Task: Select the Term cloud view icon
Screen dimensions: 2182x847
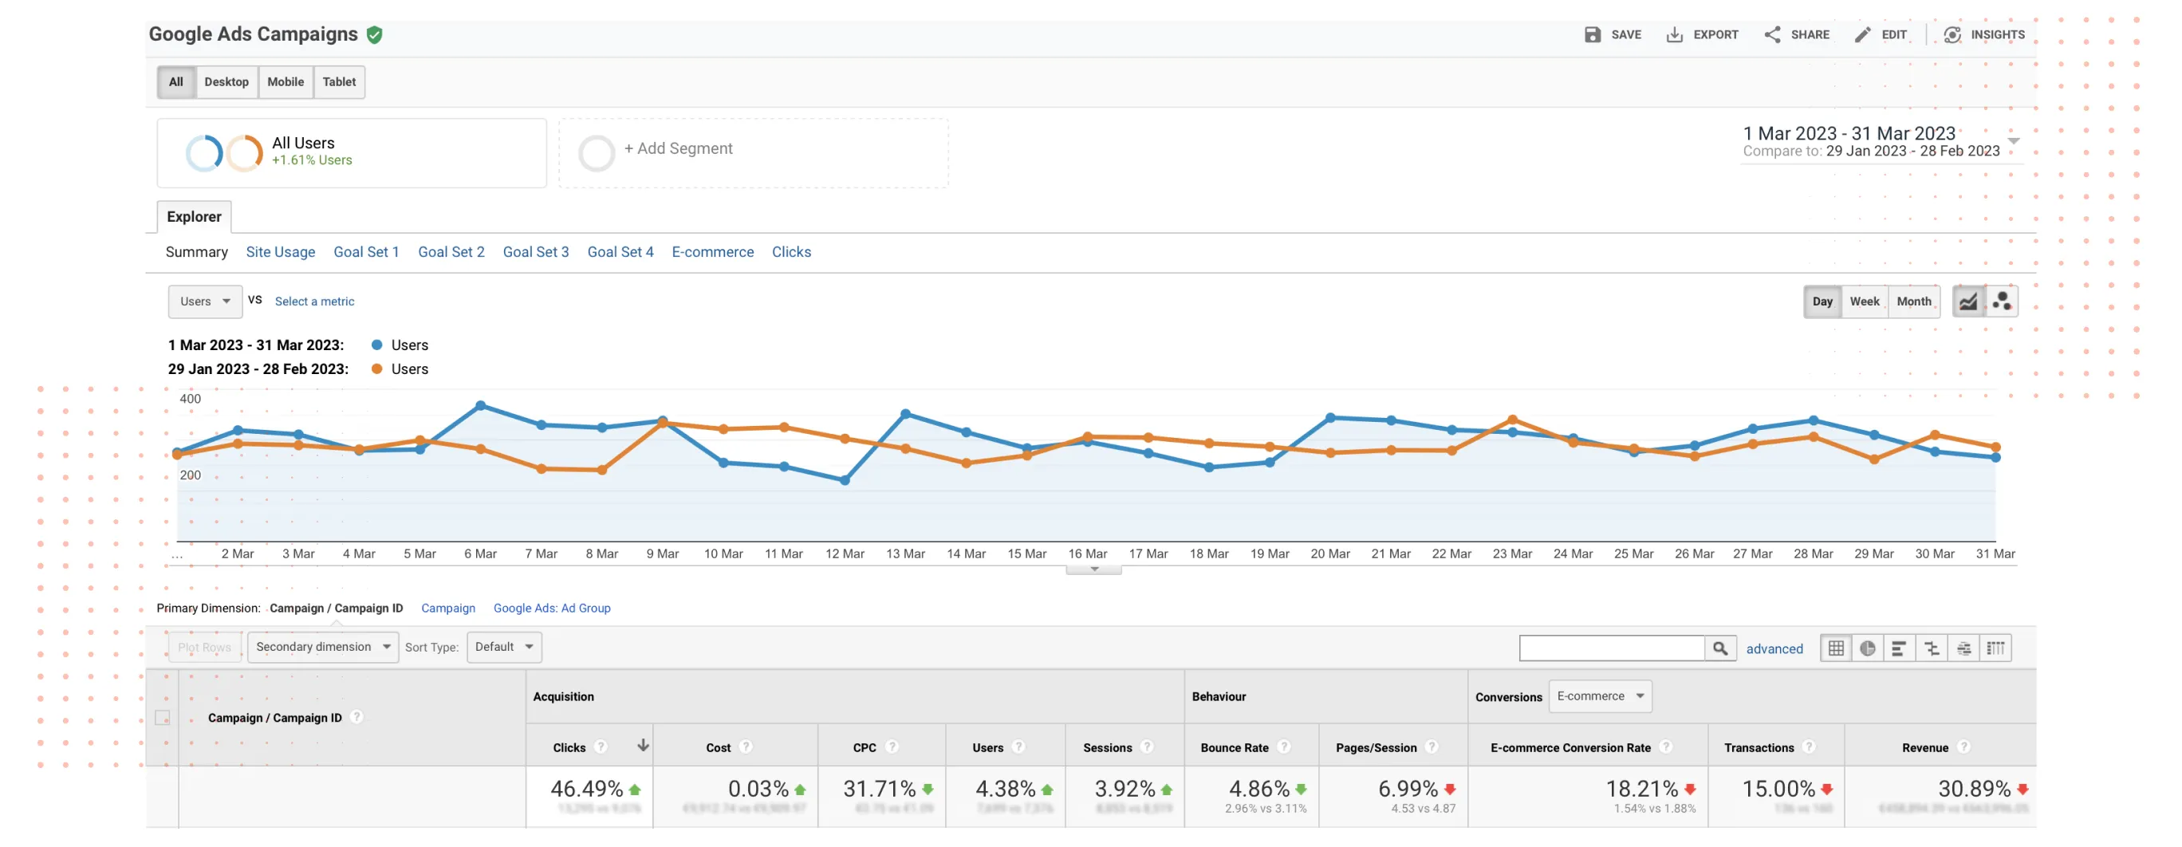Action: (1963, 648)
